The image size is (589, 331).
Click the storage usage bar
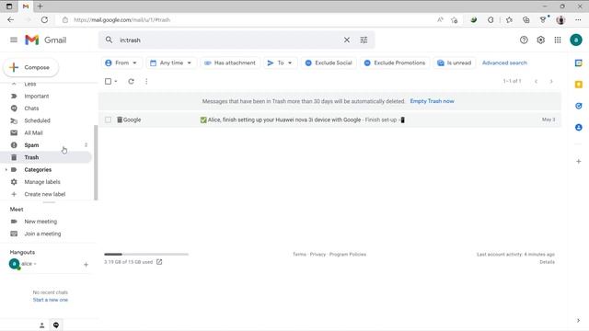click(x=146, y=255)
